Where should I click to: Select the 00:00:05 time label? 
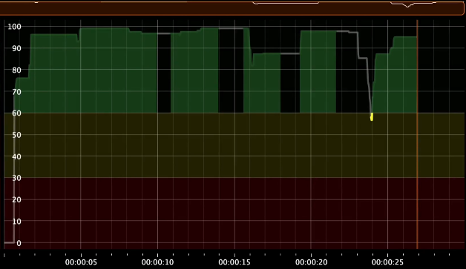pos(81,262)
